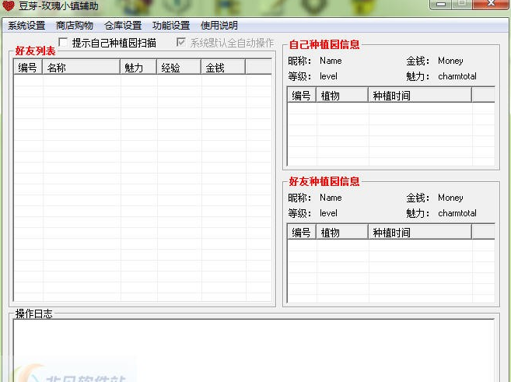The width and height of the screenshot is (511, 382).
Task: Click 种植时间 header in 好友种植园信息 table
Action: point(419,233)
